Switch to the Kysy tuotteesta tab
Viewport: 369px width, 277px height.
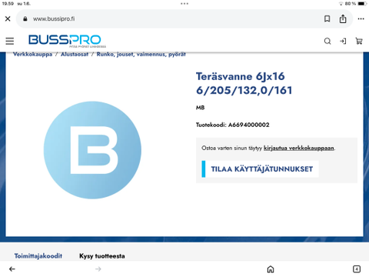click(102, 256)
